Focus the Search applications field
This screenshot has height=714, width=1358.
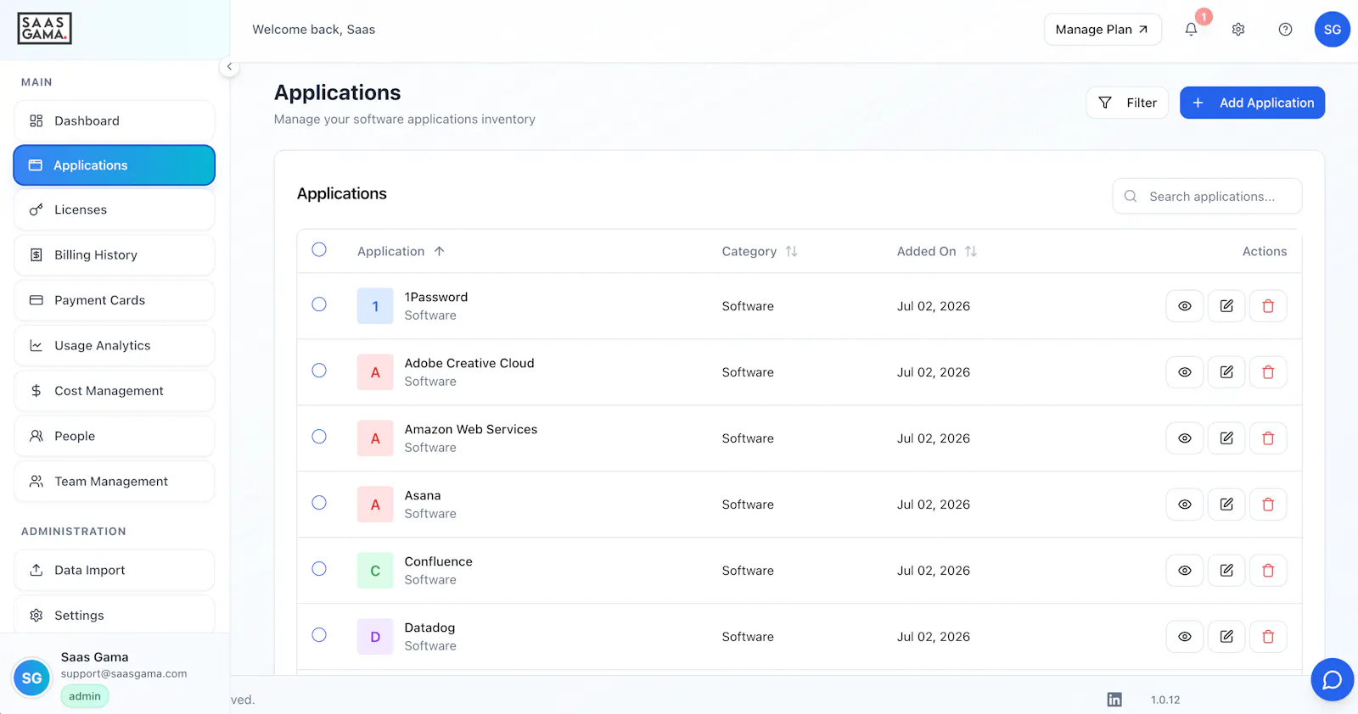(x=1207, y=197)
